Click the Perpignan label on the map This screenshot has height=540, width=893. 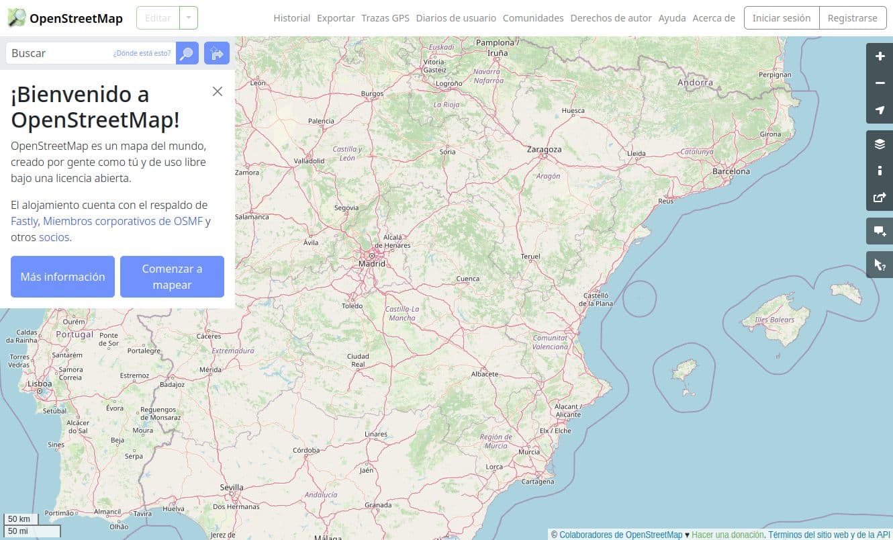coord(775,75)
